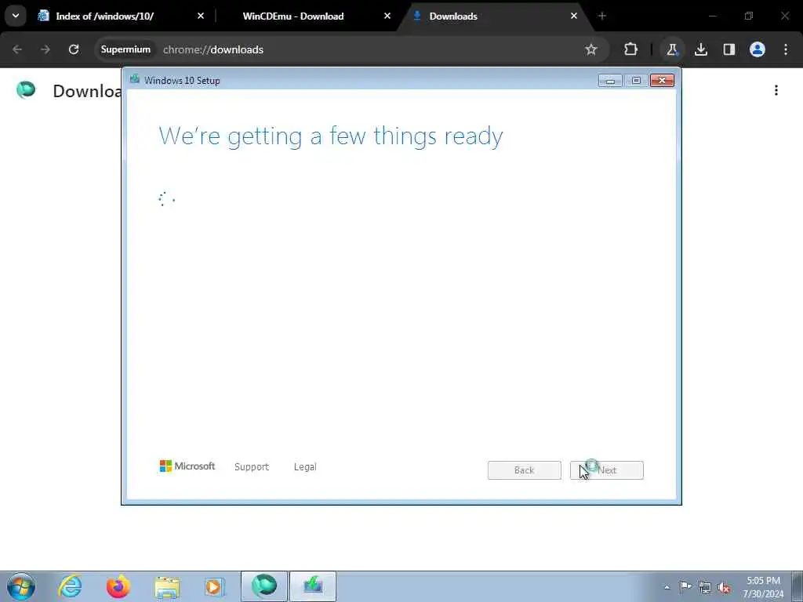Minimize the Windows 10 Setup window
Viewport: 803px width, 602px height.
tap(610, 81)
